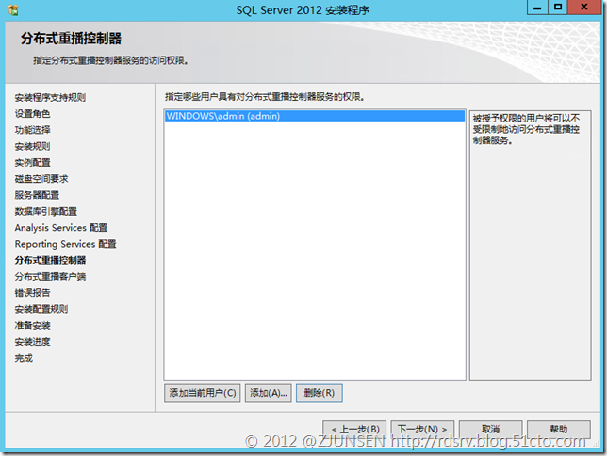Select 数据库引擎配置 step in sidebar
This screenshot has width=607, height=456.
46,211
